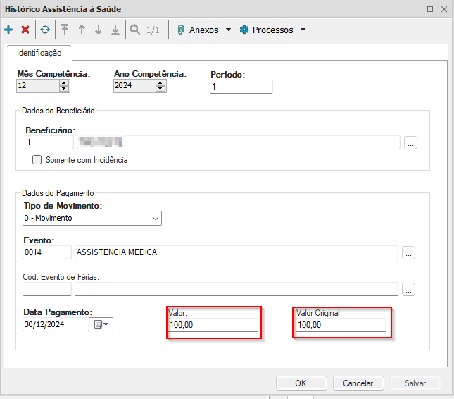Enable the Somente com Incidência checkbox
The height and width of the screenshot is (399, 454).
[37, 160]
